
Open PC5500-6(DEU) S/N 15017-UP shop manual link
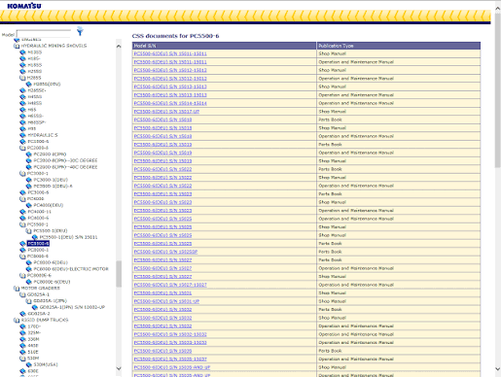click(166, 112)
